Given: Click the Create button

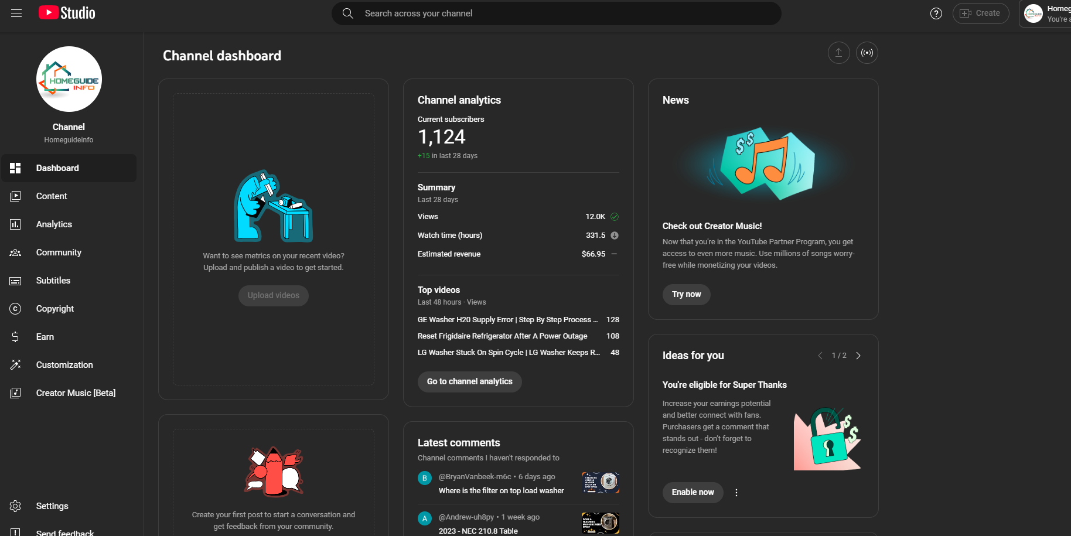Looking at the screenshot, I should coord(981,13).
